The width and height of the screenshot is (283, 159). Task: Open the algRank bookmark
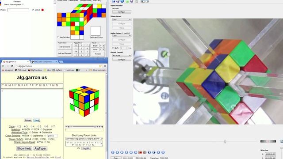point(57,70)
